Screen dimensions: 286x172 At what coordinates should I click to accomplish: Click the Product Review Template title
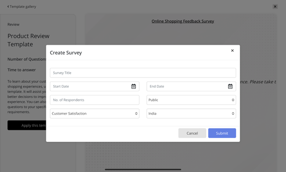pyautogui.click(x=28, y=40)
